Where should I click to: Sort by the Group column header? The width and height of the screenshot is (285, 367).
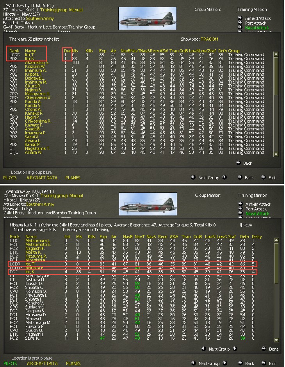click(233, 51)
